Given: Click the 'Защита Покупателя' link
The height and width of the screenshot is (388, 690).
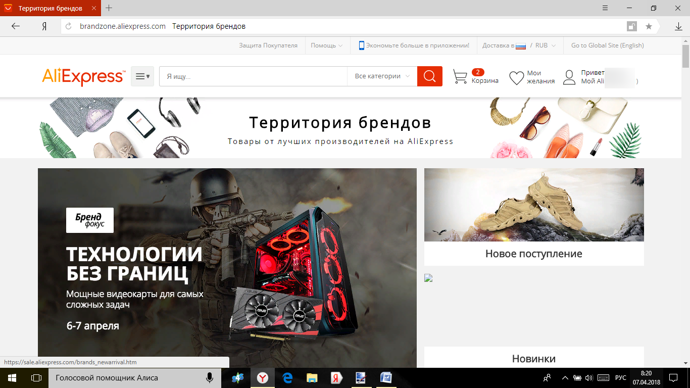Looking at the screenshot, I should pos(268,45).
